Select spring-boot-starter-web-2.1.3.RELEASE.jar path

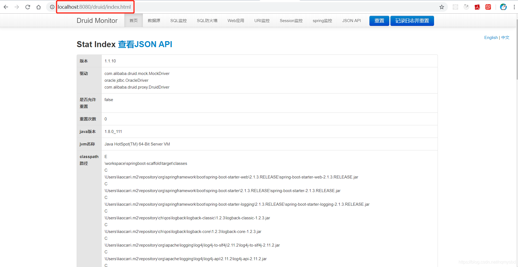pos(231,177)
